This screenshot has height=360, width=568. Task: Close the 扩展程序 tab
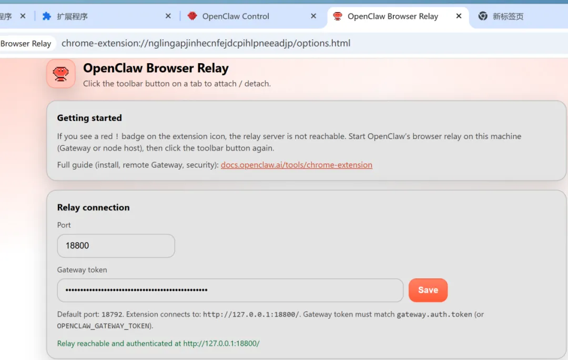click(168, 16)
